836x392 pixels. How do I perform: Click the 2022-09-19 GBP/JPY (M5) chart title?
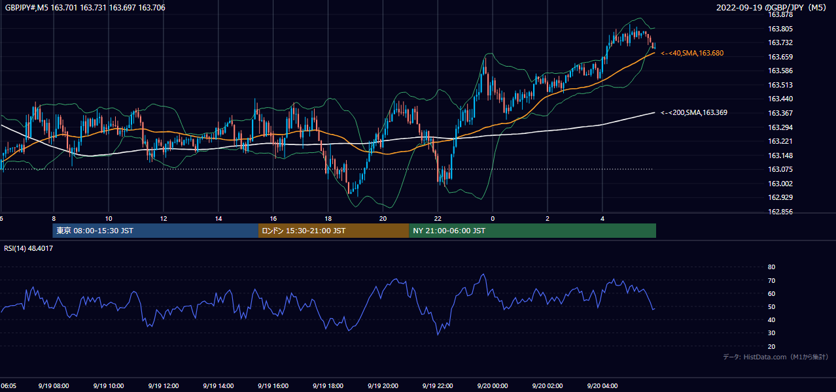click(773, 8)
